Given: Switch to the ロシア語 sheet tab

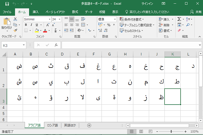Looking at the screenshot, I should [52, 125].
